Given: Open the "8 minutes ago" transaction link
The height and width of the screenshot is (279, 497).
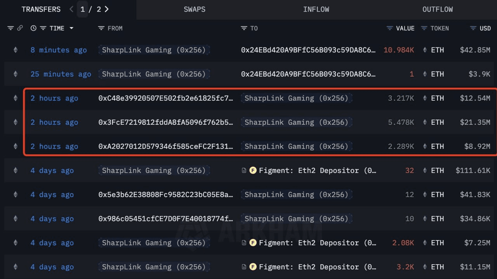Looking at the screenshot, I should click(59, 50).
